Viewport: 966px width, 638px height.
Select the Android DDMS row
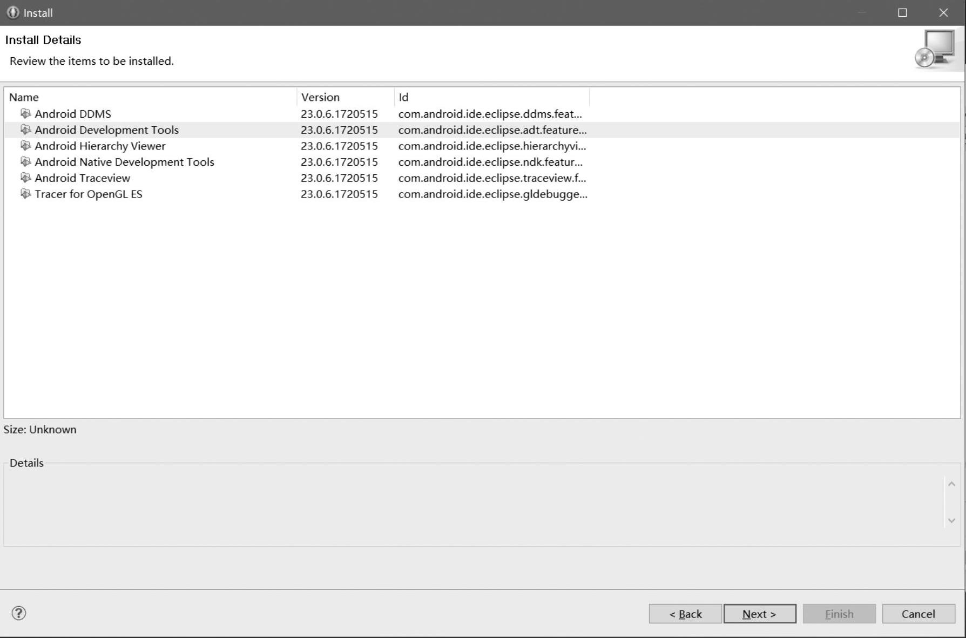[482, 114]
